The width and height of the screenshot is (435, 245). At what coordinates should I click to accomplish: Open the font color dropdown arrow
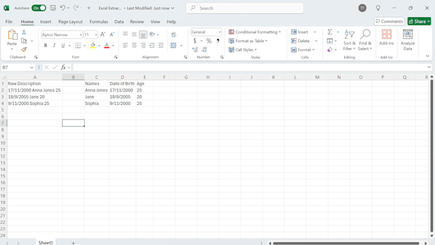click(113, 46)
